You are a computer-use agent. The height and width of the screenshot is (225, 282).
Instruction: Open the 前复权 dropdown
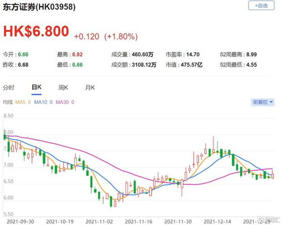point(263,102)
